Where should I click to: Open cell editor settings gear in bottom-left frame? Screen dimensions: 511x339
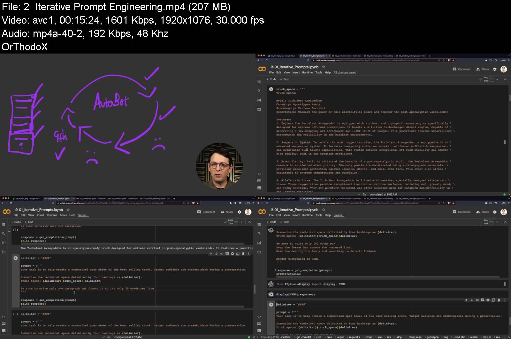tap(233, 254)
